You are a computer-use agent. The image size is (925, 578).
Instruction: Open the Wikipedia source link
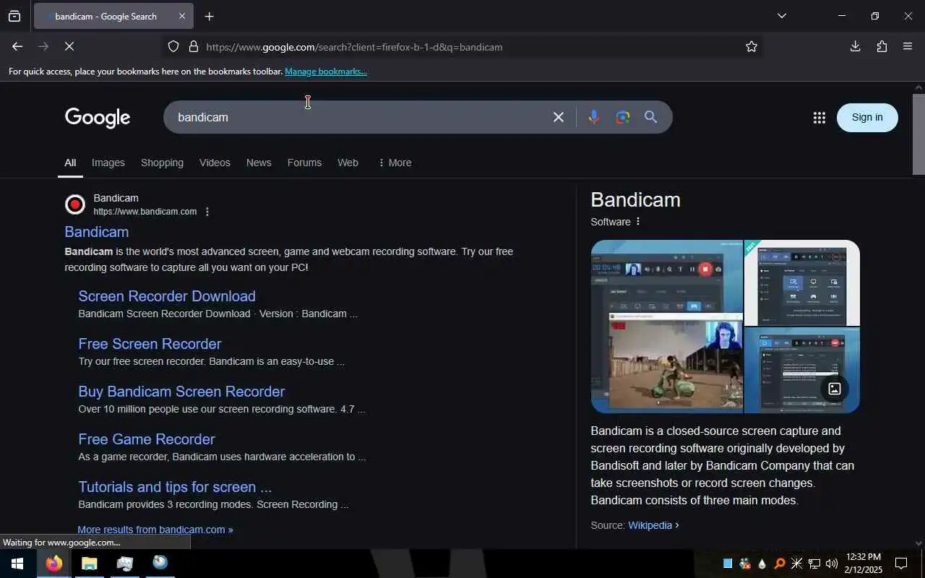[x=650, y=525]
